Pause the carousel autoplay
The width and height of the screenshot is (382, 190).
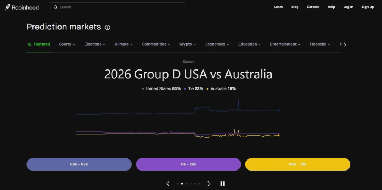(222, 184)
